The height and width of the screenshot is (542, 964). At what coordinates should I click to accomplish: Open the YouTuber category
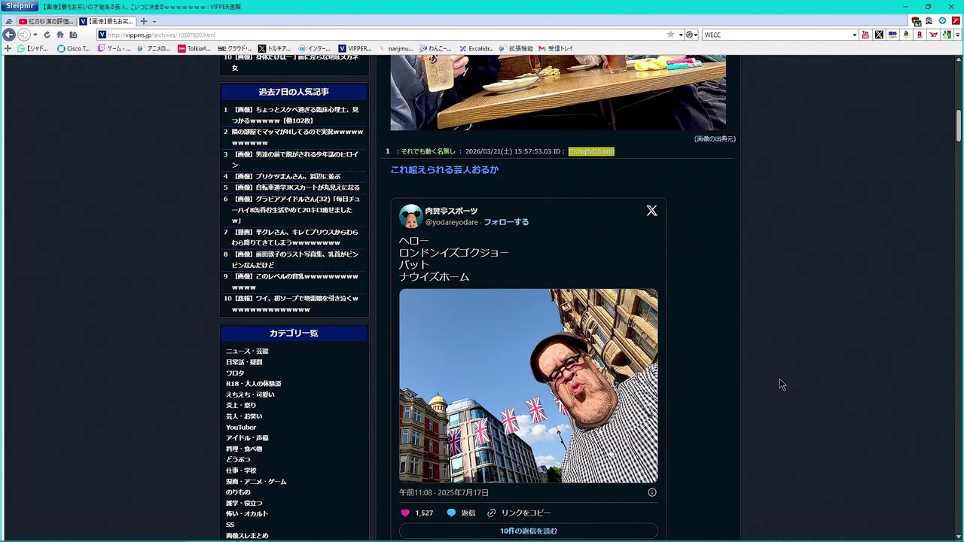click(x=241, y=428)
